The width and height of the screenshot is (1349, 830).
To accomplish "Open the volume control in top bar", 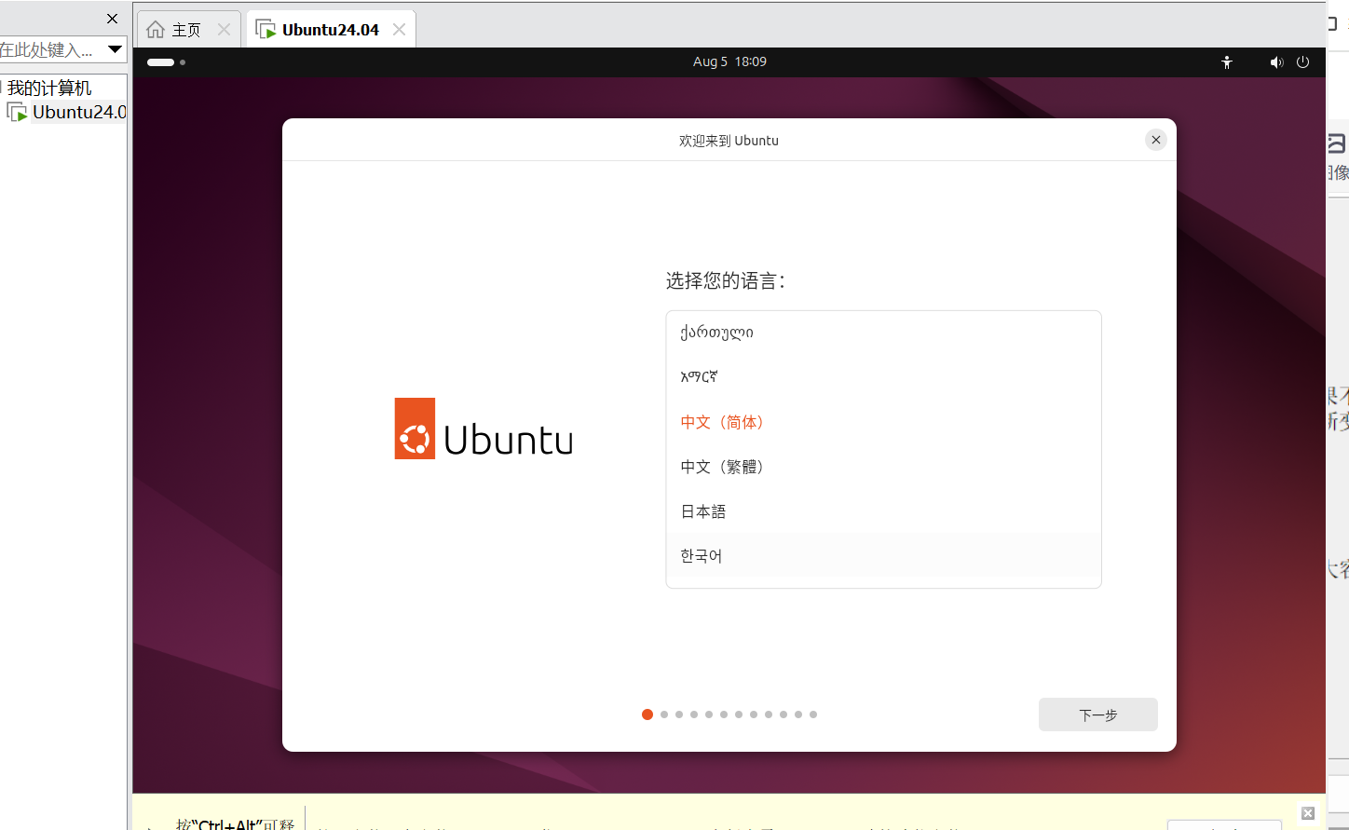I will (1276, 62).
